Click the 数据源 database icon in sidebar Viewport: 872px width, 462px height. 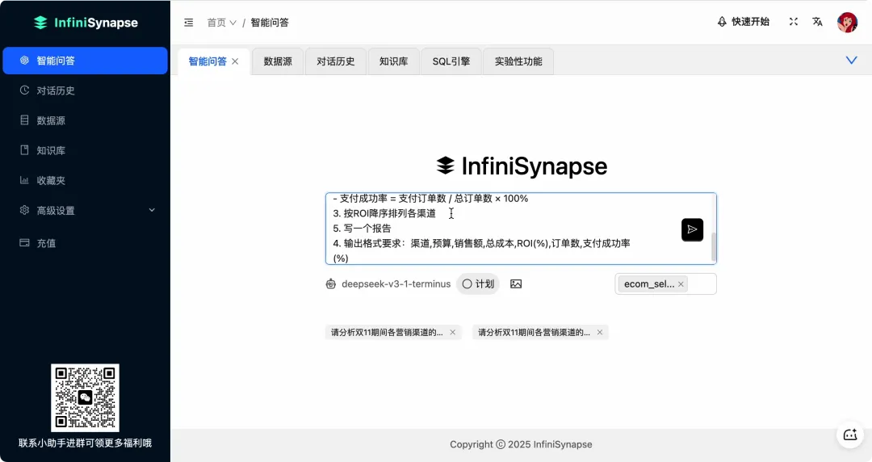tap(24, 120)
